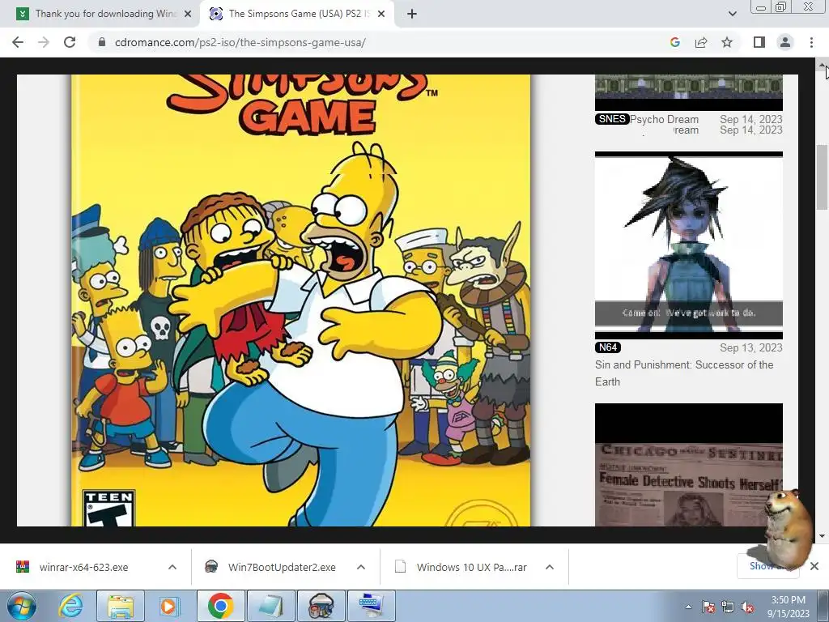
Task: Click the Google icon in the address bar
Action: click(x=674, y=42)
